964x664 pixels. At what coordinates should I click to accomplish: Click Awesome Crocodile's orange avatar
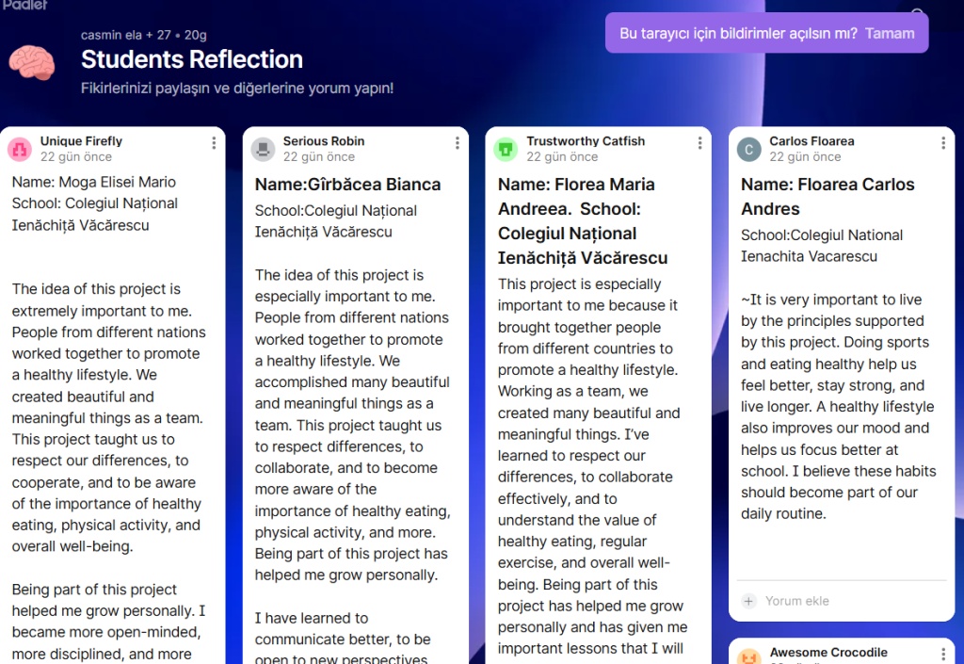pos(748,656)
